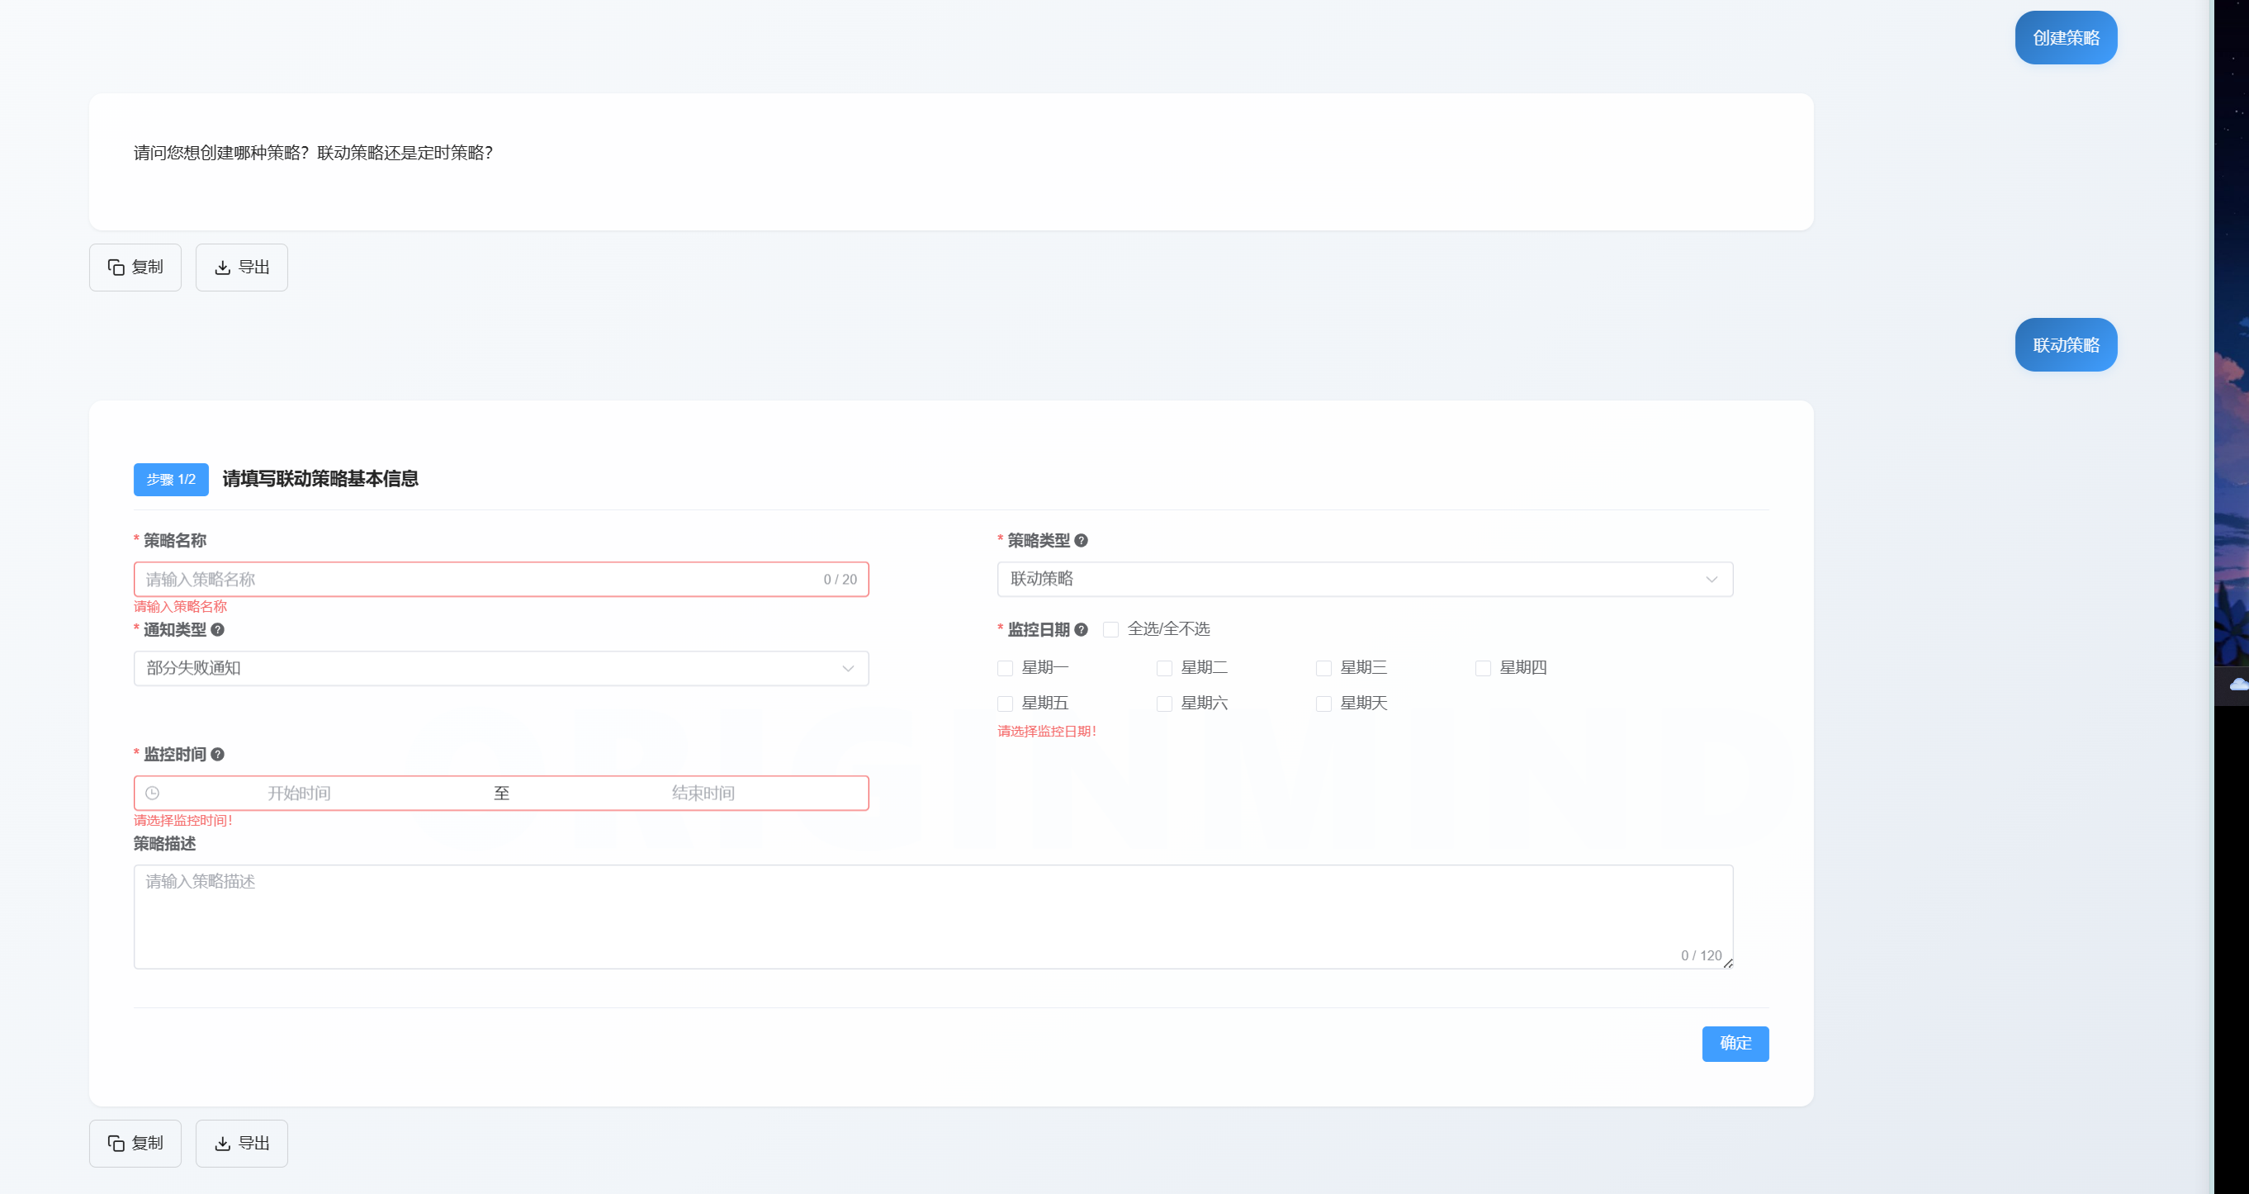Check the 星期五 checkbox
This screenshot has height=1194, width=2249.
click(x=1005, y=704)
